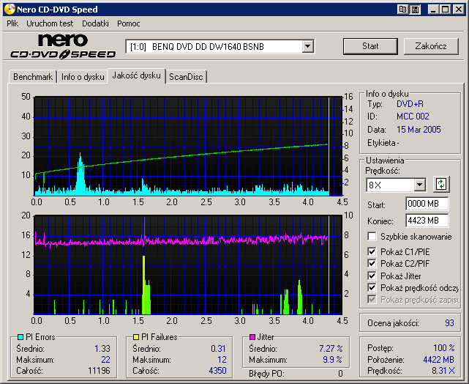469x384 pixels.
Task: Maximize the Nero CD-DVD Speed window
Action: tap(446, 10)
